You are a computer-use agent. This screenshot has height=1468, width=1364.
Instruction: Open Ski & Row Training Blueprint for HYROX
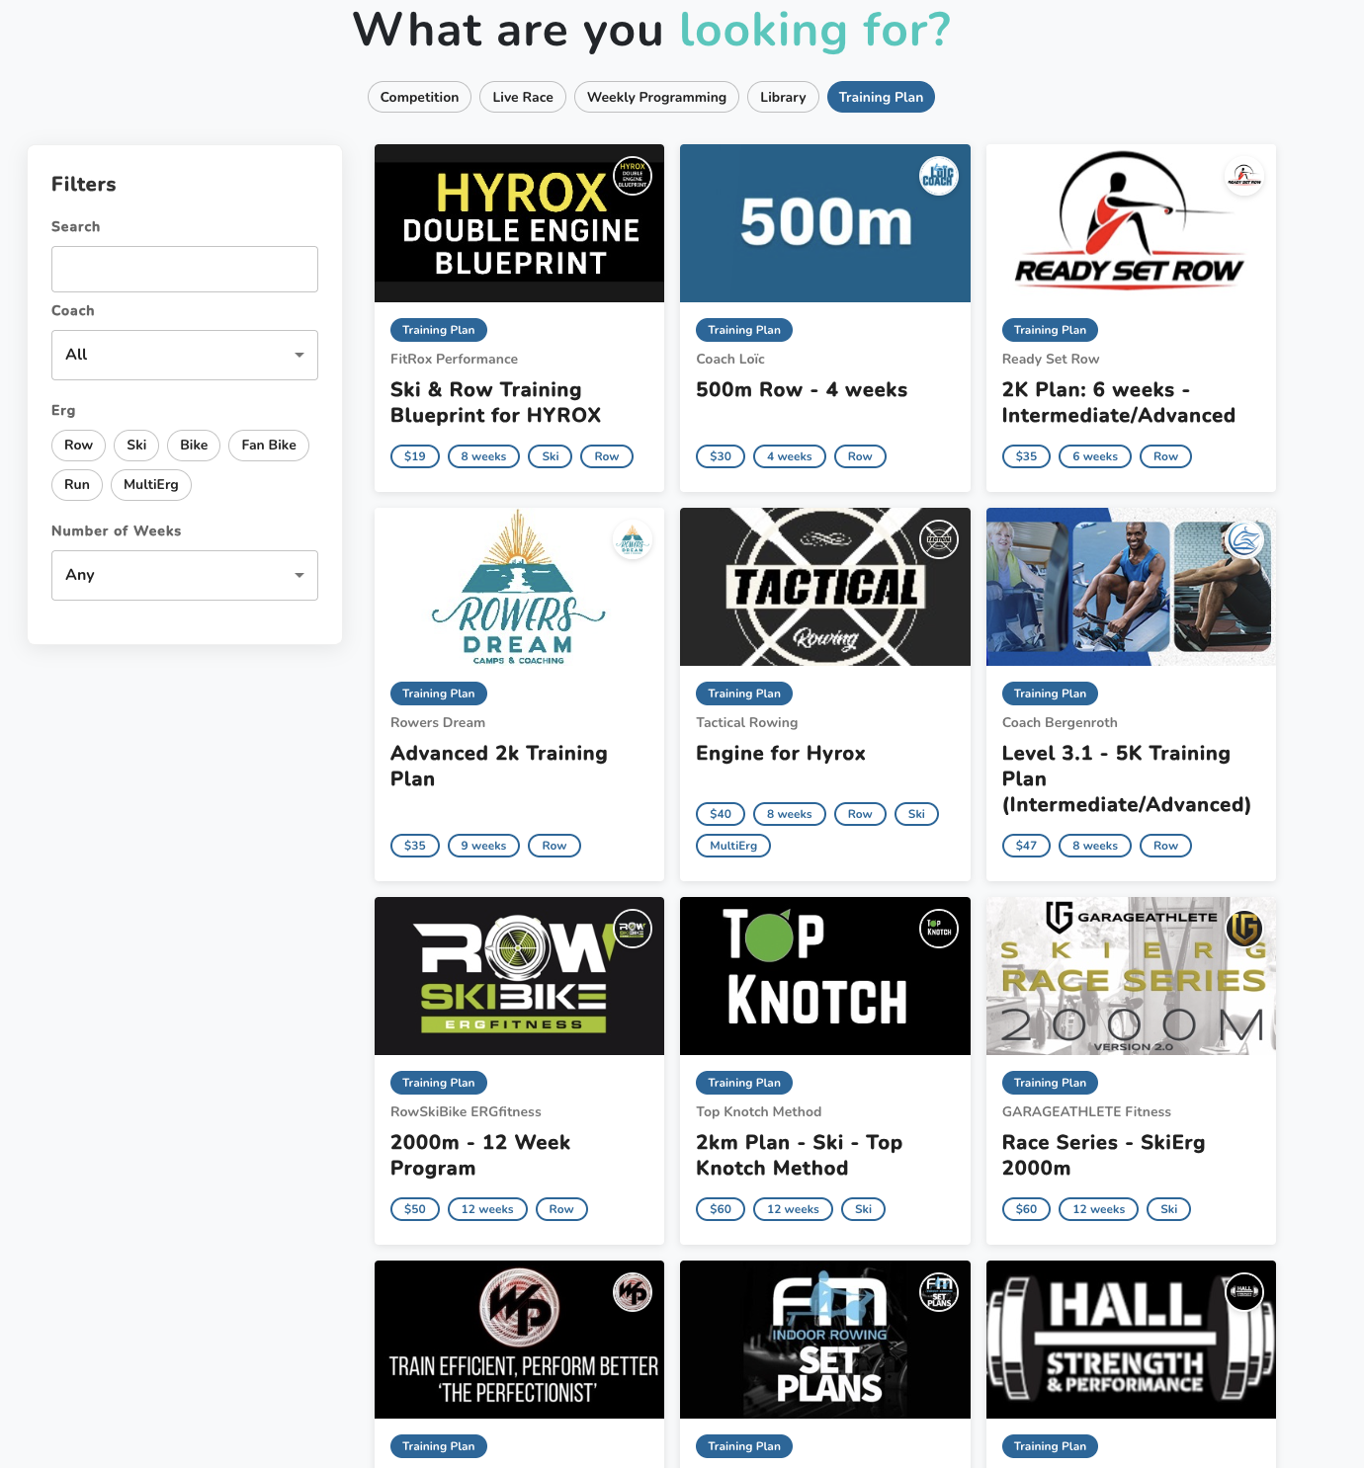coord(496,402)
